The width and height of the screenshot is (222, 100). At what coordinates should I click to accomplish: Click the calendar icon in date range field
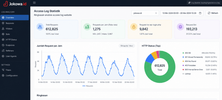(x=200, y=13)
